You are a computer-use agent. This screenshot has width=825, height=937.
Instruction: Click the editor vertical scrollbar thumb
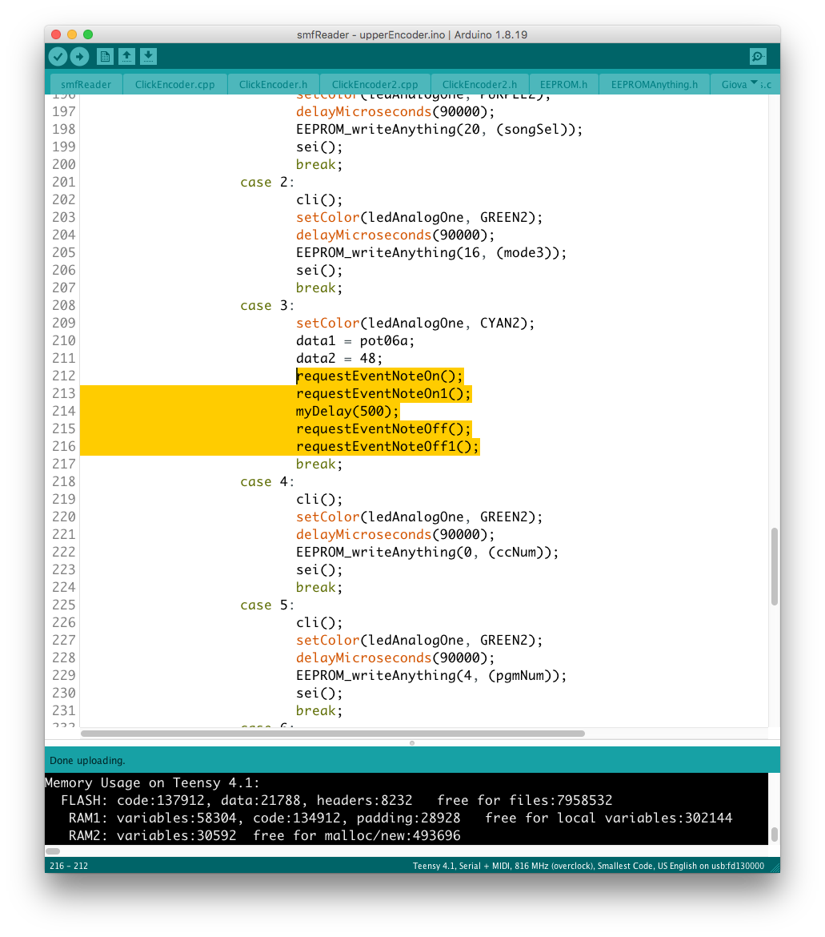click(x=774, y=566)
